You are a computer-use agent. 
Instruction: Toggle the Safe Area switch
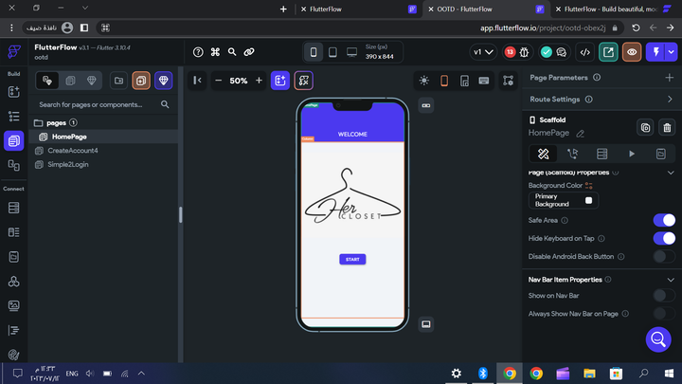click(x=664, y=220)
